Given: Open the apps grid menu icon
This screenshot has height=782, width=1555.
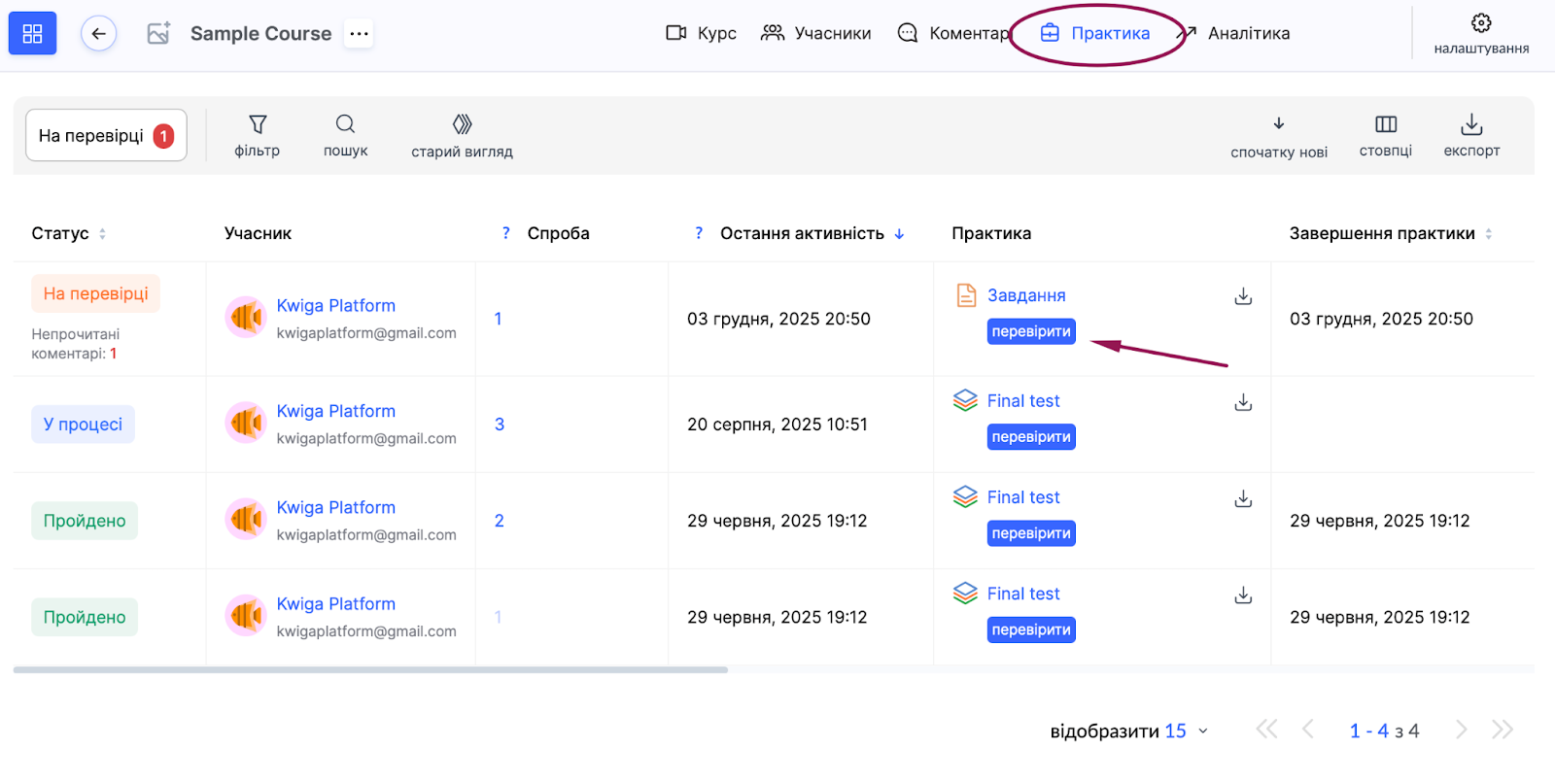Looking at the screenshot, I should [x=32, y=34].
